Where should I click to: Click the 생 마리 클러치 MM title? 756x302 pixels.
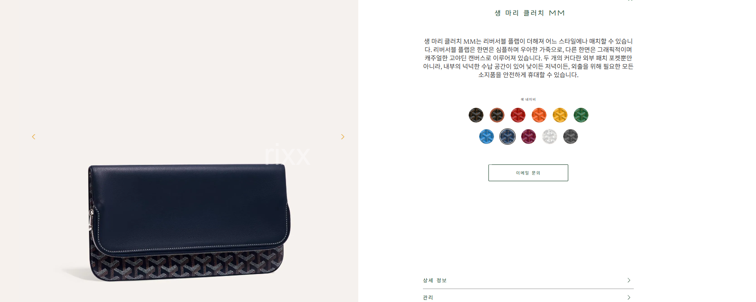(x=529, y=13)
